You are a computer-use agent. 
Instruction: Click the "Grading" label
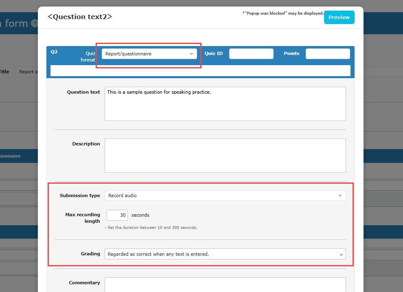pos(90,254)
